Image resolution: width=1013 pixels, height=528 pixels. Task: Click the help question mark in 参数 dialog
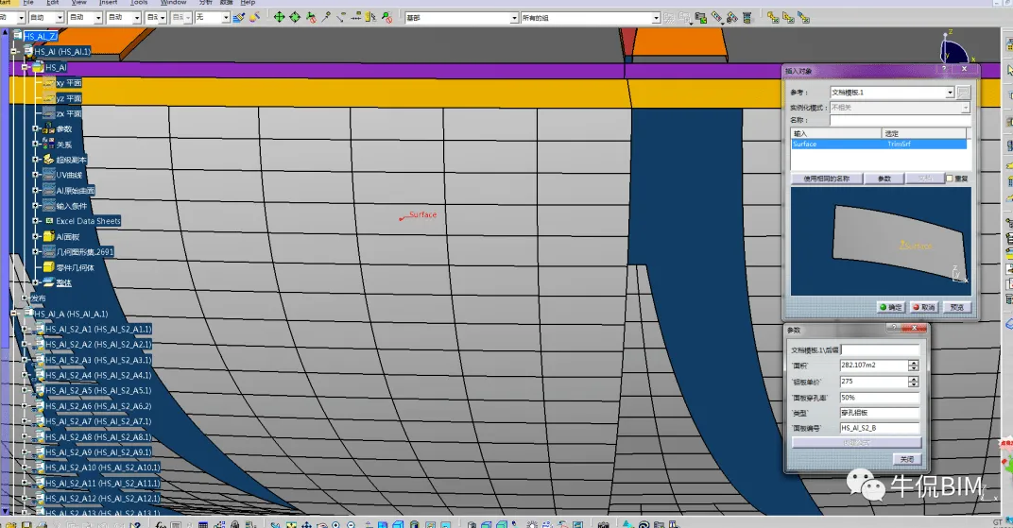coord(894,328)
